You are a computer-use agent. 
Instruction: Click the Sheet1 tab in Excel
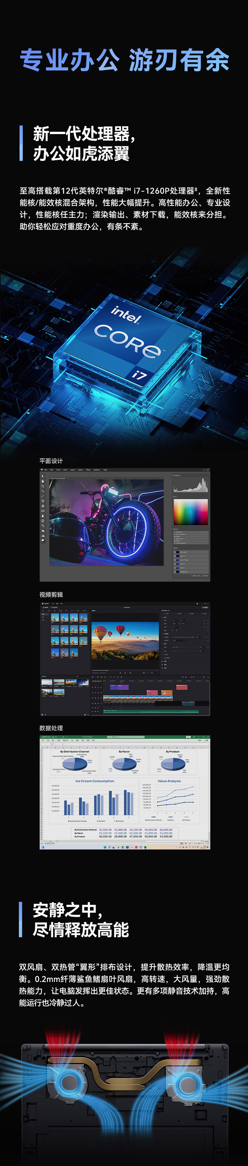point(50,841)
